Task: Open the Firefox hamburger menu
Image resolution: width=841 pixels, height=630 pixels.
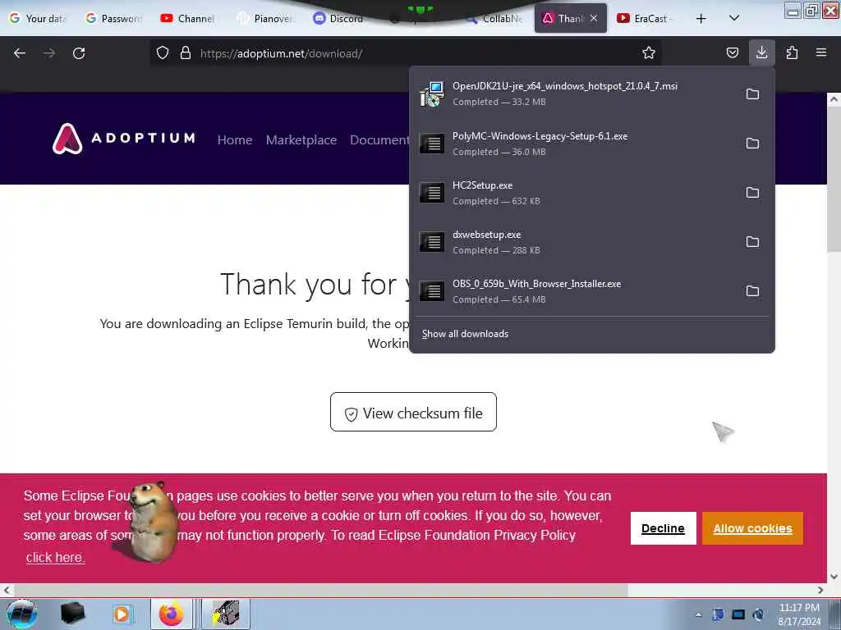Action: (x=821, y=52)
